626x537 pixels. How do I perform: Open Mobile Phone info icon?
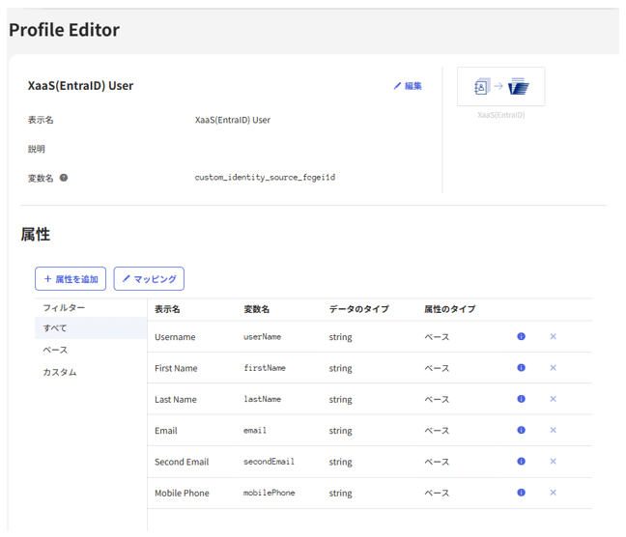521,493
